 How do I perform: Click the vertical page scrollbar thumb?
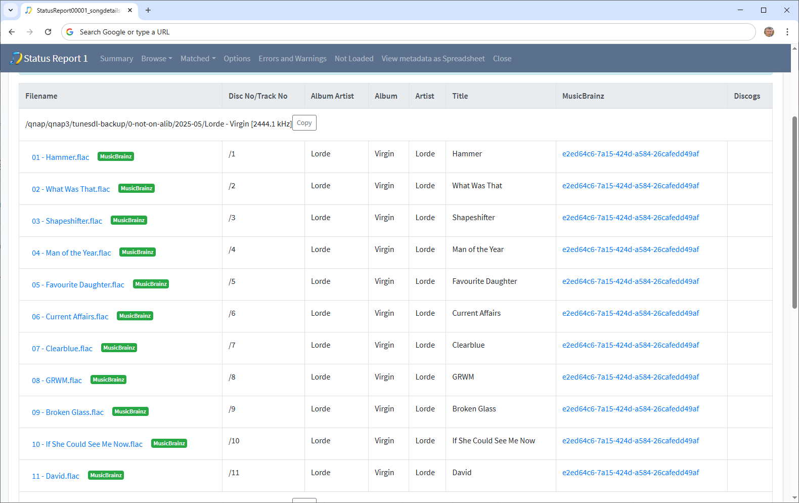(x=794, y=213)
